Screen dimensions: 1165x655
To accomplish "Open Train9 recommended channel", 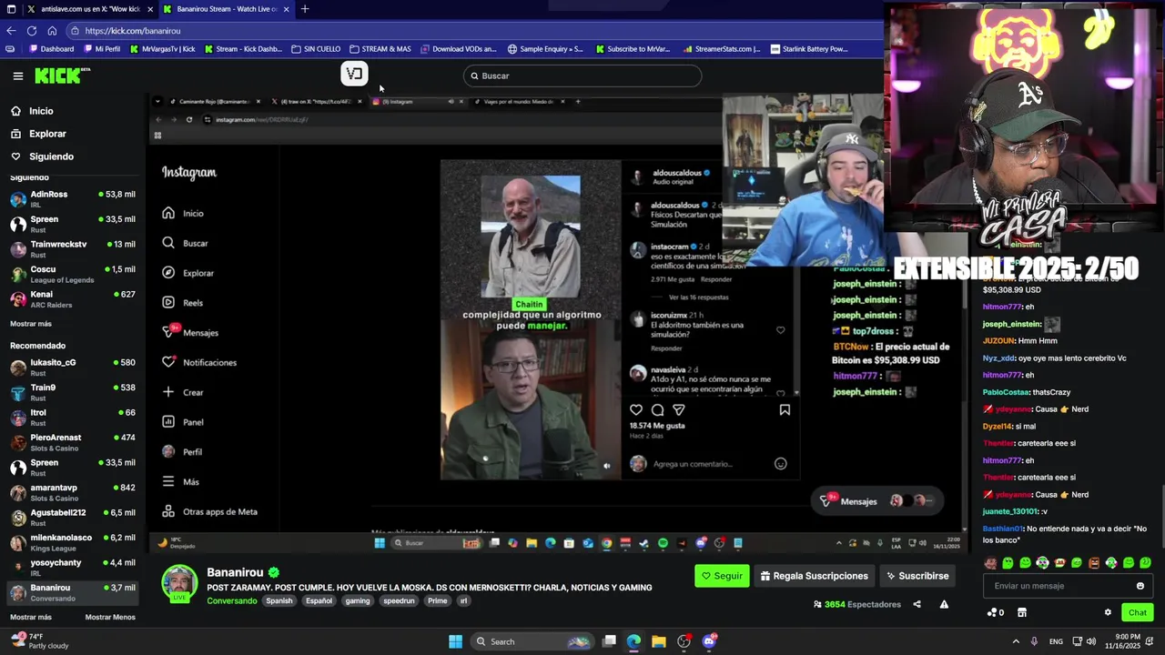I will coord(72,392).
